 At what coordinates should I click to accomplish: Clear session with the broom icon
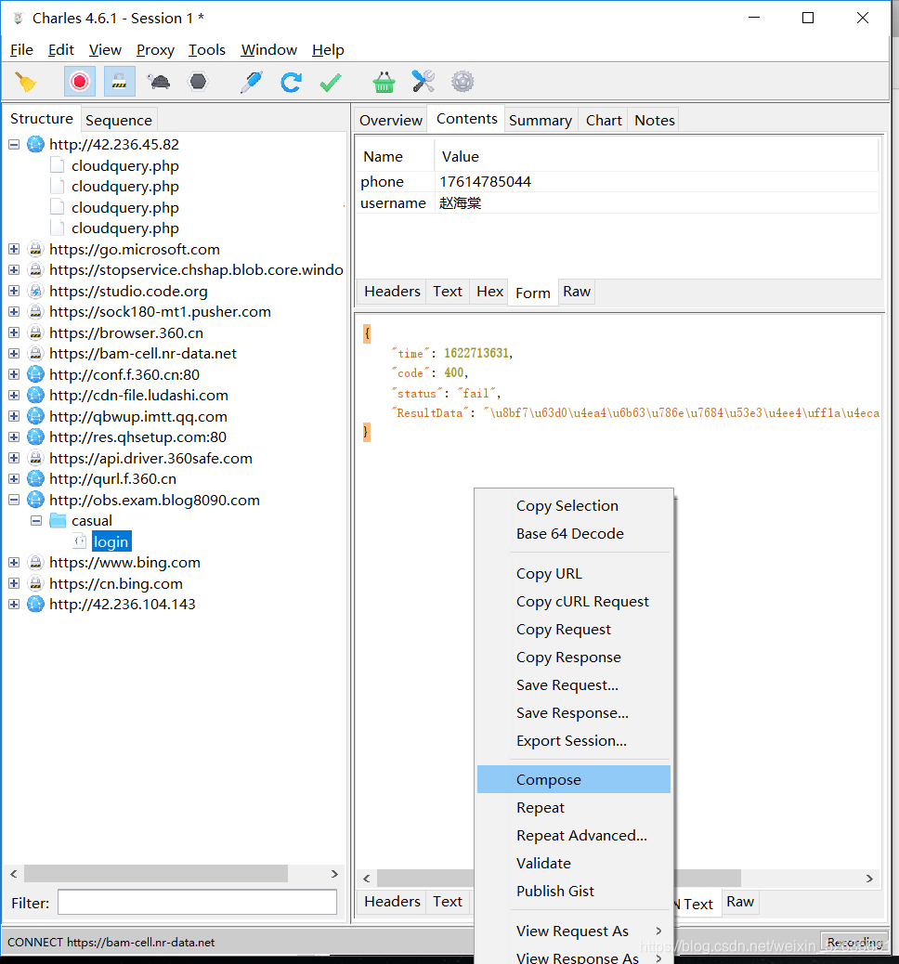[25, 82]
